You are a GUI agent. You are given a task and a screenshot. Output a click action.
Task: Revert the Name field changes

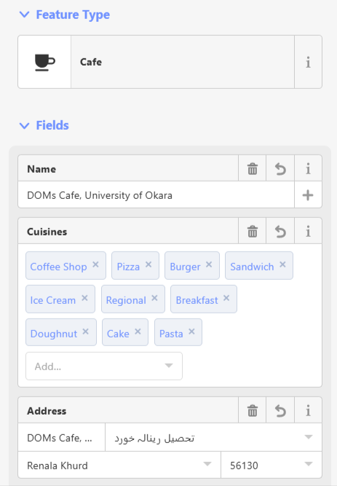pos(280,169)
